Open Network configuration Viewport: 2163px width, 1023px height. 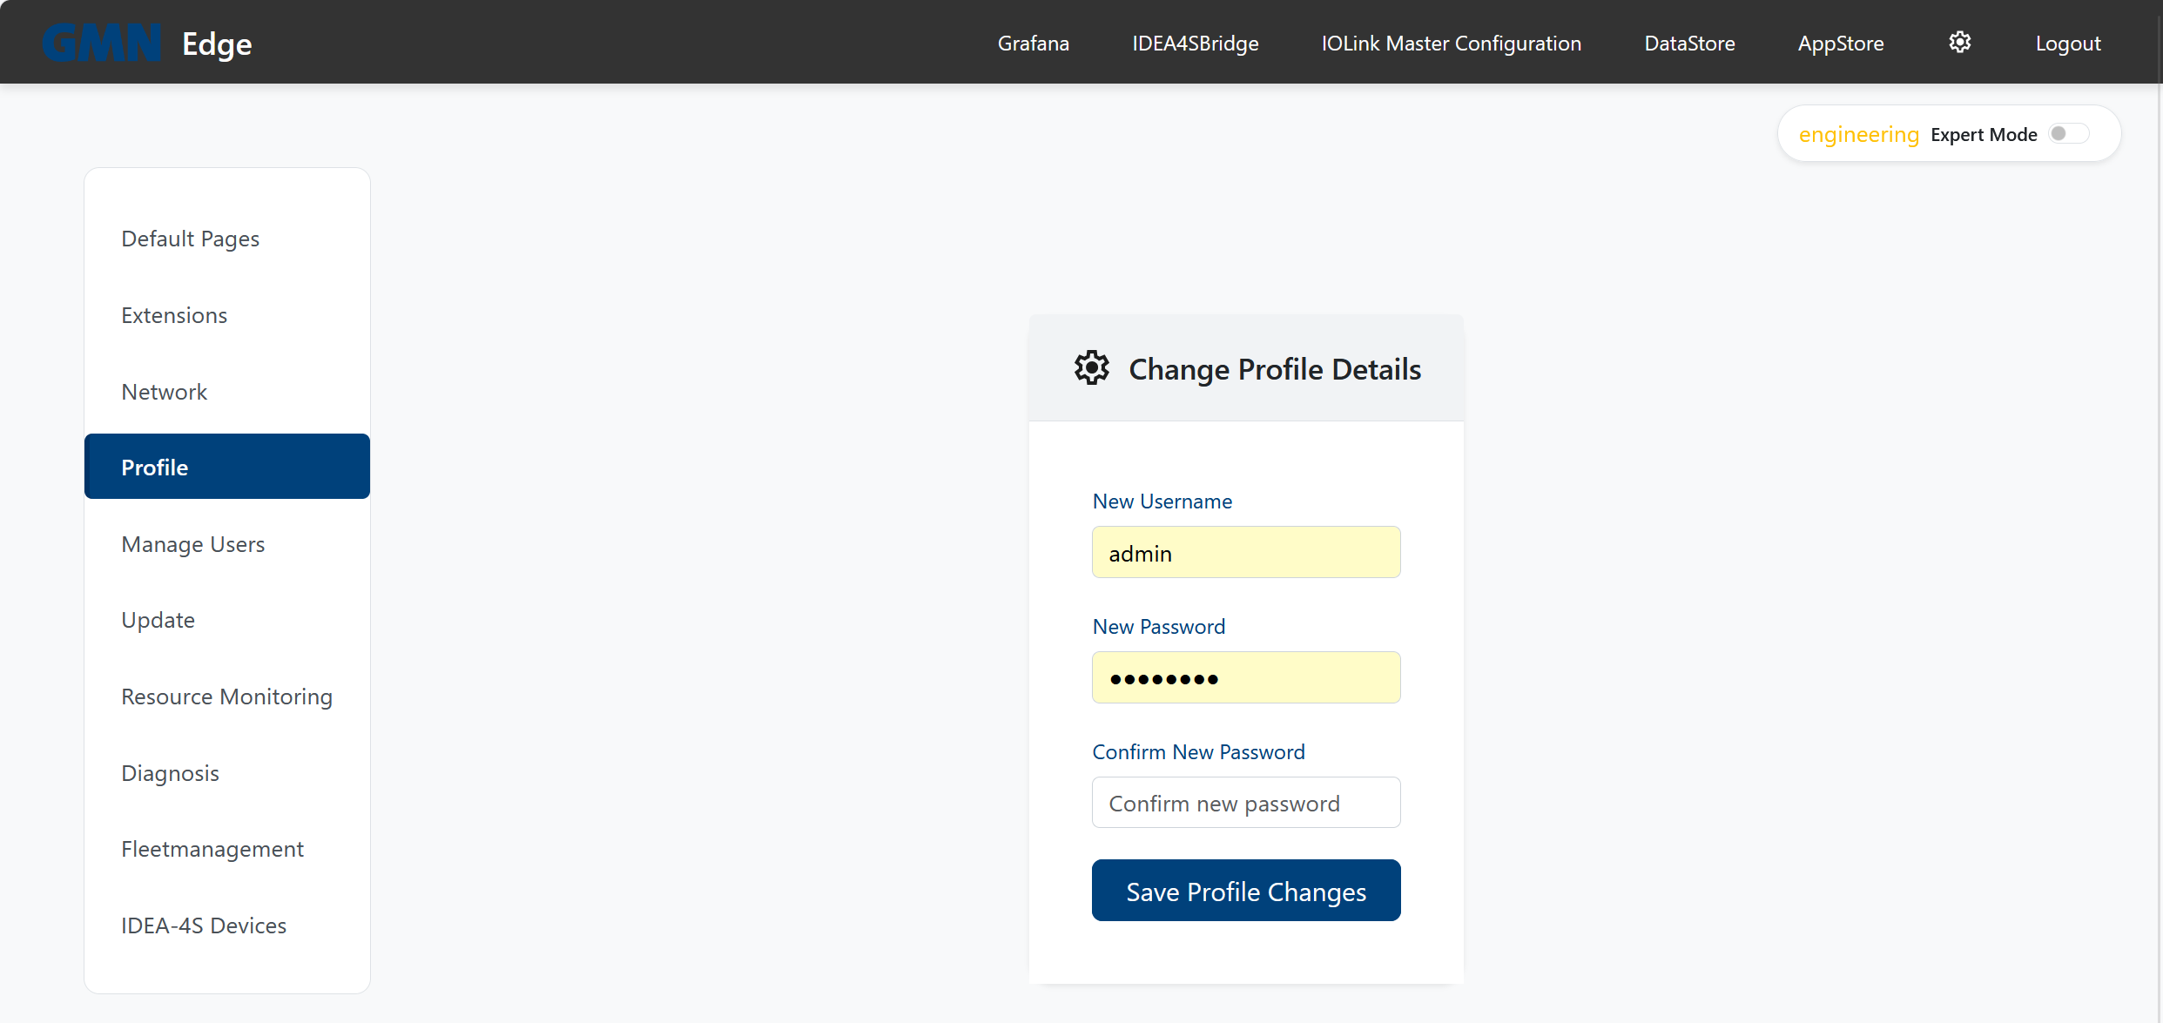coord(164,391)
